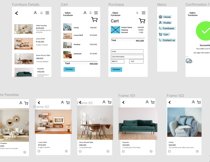This screenshot has height=162, width=210.
Task: Click Exquisite sofa thumbnail in Furniture Details
Action: (24, 72)
